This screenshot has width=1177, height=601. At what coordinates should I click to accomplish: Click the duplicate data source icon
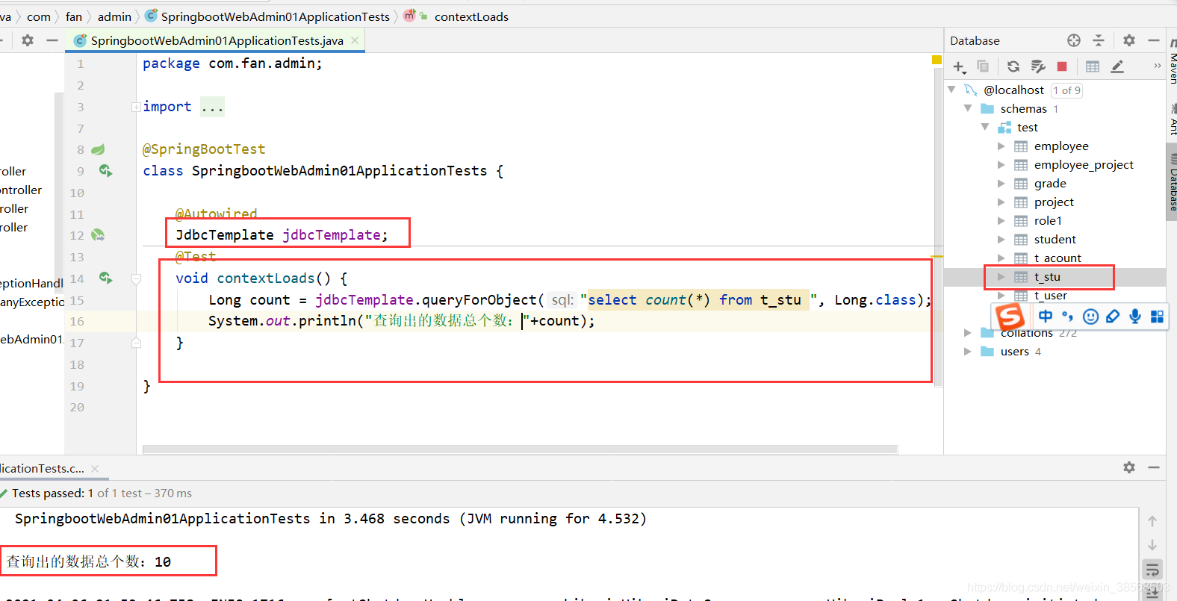(x=983, y=66)
